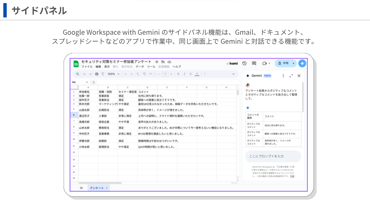Decrease font size with the minus button
The height and width of the screenshot is (207, 370).
click(159, 74)
